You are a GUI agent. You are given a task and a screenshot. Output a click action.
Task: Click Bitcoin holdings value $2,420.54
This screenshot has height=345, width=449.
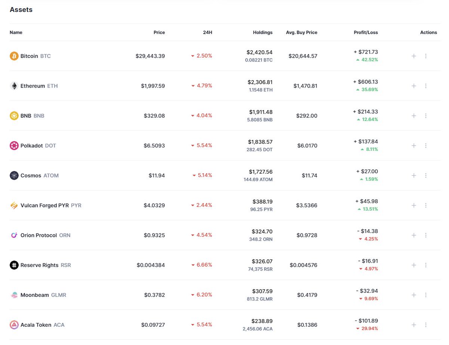point(260,52)
